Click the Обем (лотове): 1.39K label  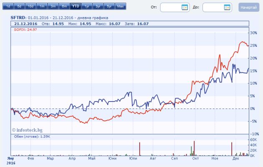coord(32,137)
